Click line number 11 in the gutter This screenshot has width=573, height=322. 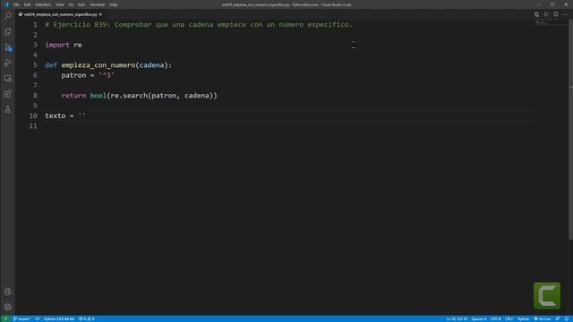(33, 125)
